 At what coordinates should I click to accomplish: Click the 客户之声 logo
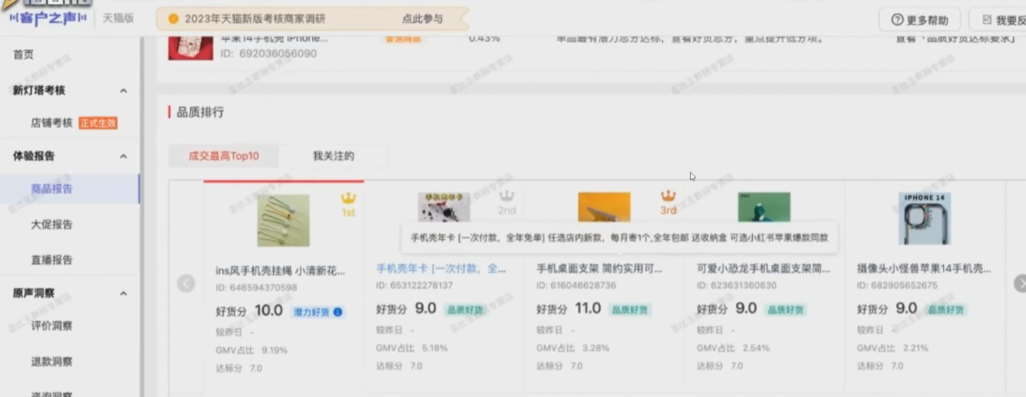(48, 18)
